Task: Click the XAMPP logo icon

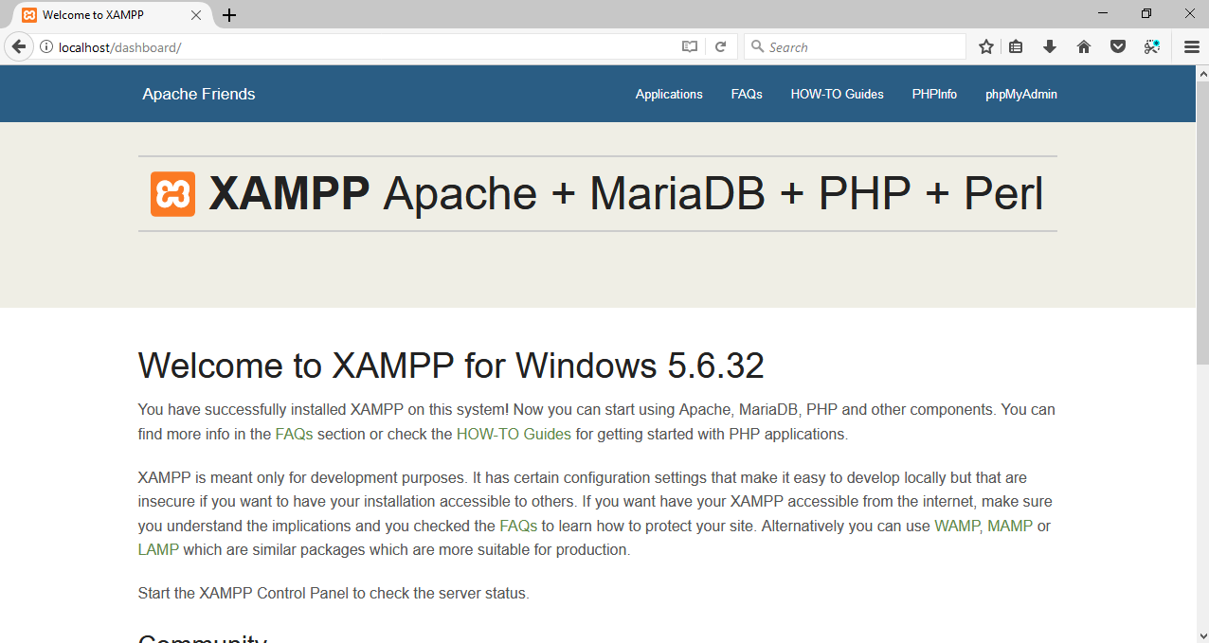Action: pyautogui.click(x=171, y=192)
